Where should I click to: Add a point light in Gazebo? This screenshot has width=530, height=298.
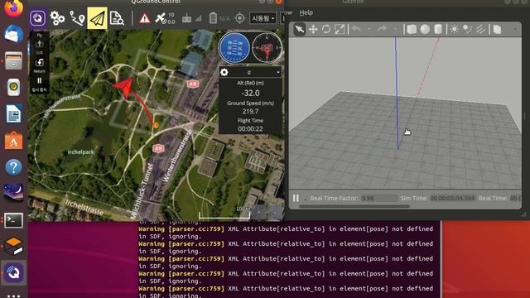click(x=455, y=30)
